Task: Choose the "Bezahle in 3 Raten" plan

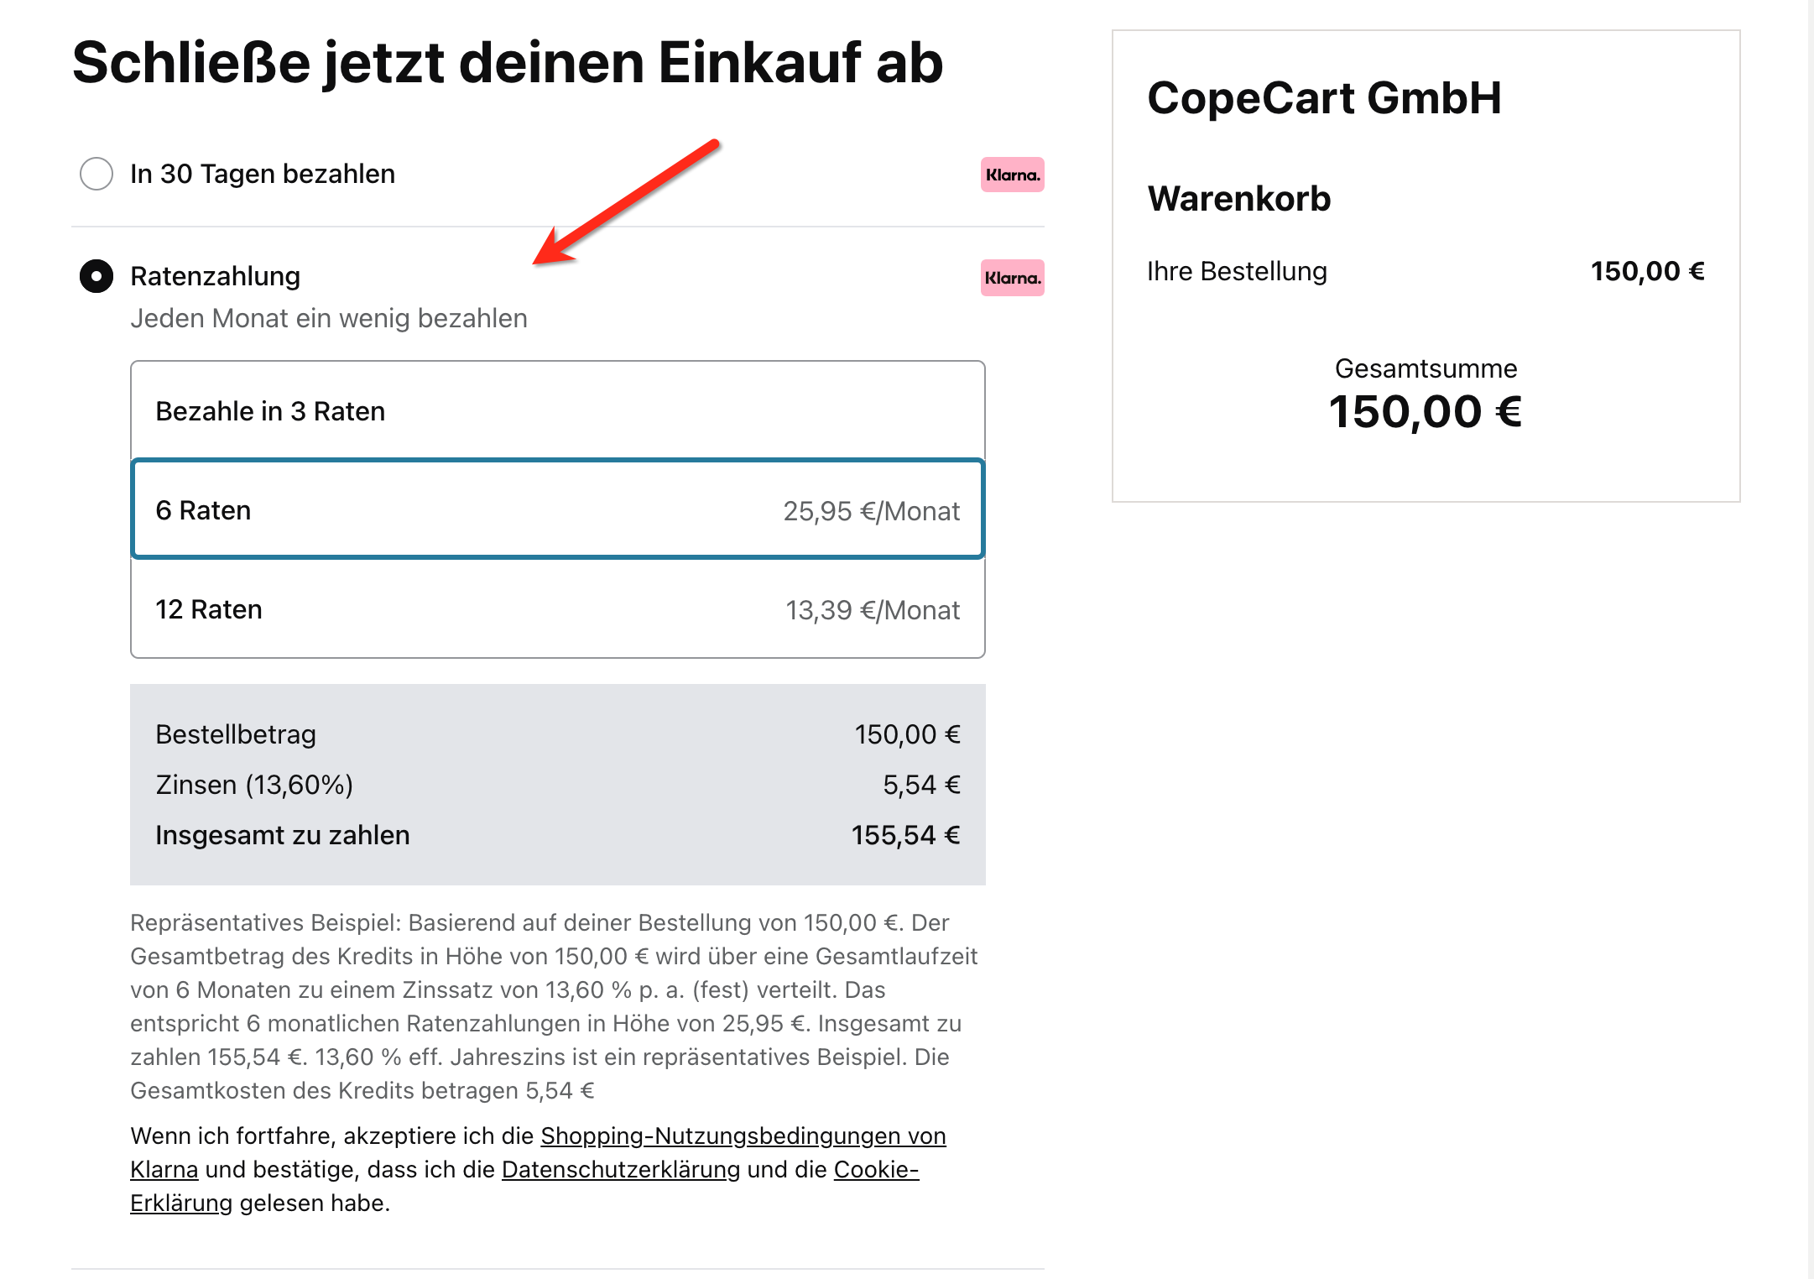Action: coord(557,411)
